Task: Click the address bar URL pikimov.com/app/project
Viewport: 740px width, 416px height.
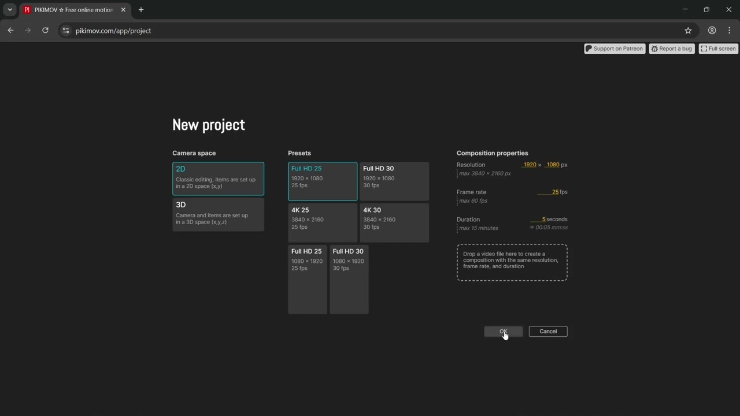Action: coord(113,31)
